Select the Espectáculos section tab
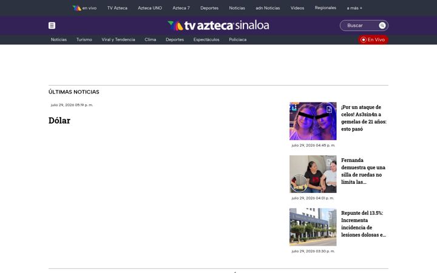437x273 pixels. click(x=206, y=39)
